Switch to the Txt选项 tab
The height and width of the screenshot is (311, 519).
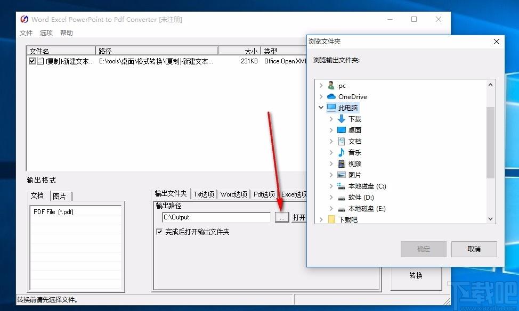pyautogui.click(x=204, y=194)
